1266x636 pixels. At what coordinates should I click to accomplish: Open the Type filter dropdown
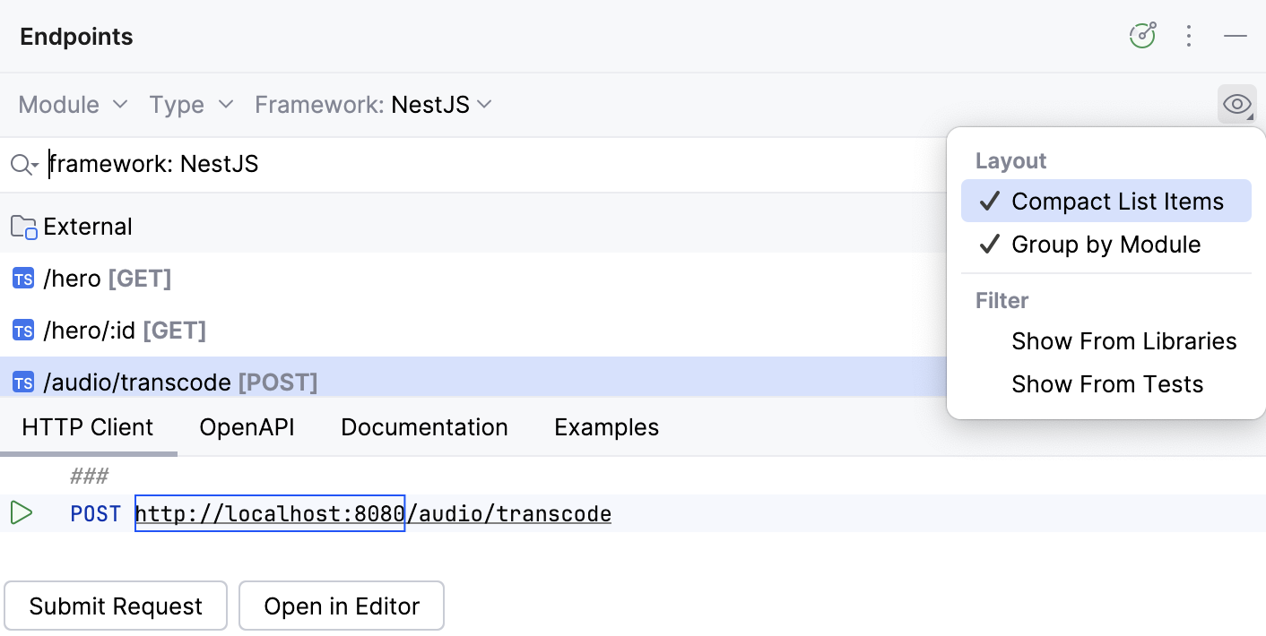coord(190,104)
